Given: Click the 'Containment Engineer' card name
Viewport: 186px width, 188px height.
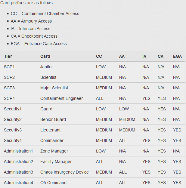Looking at the screenshot, I should (61, 98).
